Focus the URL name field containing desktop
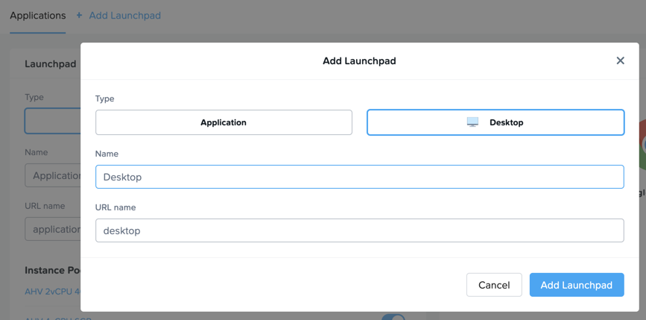Viewport: 646px width, 320px height. tap(360, 230)
